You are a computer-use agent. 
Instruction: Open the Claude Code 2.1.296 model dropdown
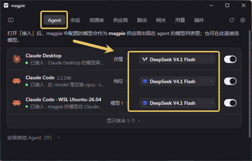(177, 81)
